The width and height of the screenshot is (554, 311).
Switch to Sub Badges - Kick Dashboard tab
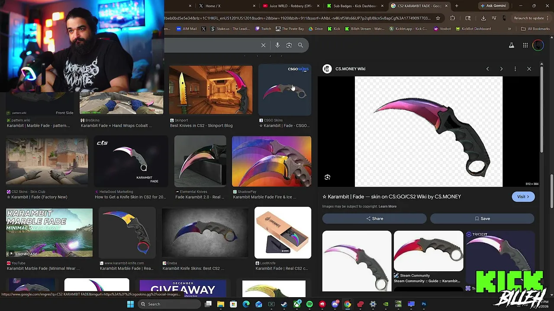pyautogui.click(x=355, y=6)
